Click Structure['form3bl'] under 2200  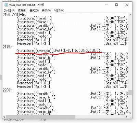[35, 94]
